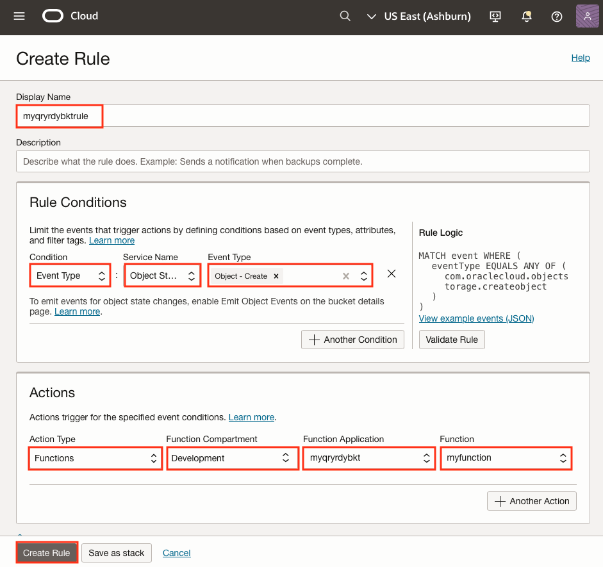Open View example events (JSON) link
The height and width of the screenshot is (567, 603).
pos(476,318)
